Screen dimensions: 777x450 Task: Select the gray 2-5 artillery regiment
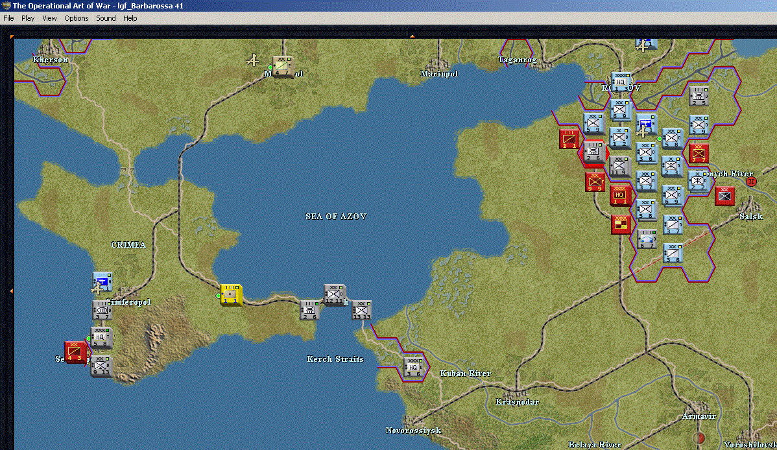[x=699, y=96]
